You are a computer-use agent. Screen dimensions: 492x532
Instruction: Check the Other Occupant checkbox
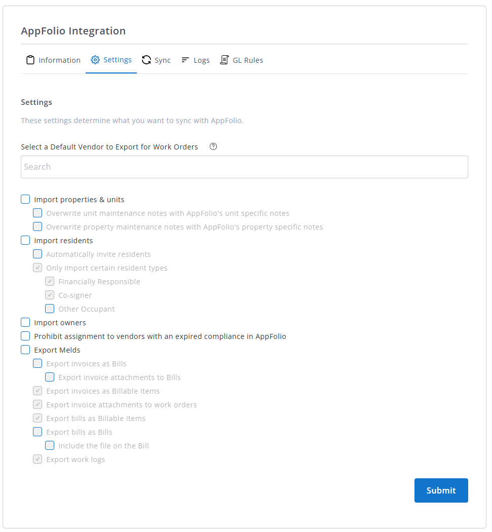click(50, 309)
